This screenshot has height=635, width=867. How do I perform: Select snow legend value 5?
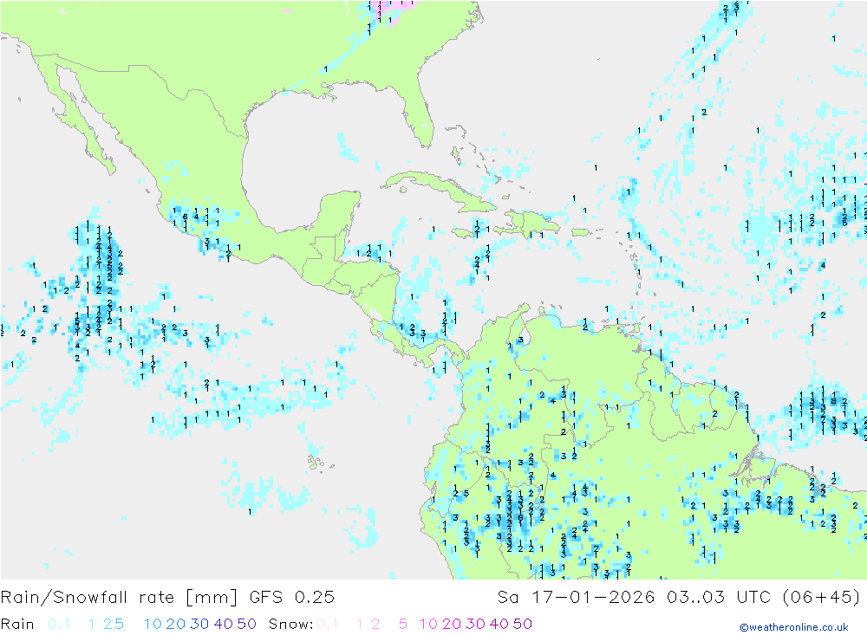403,624
